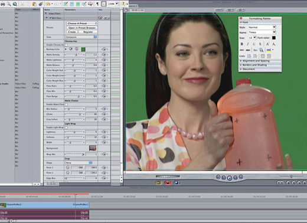
Task: Click the rightmost viewer transport button
Action: 241,177
